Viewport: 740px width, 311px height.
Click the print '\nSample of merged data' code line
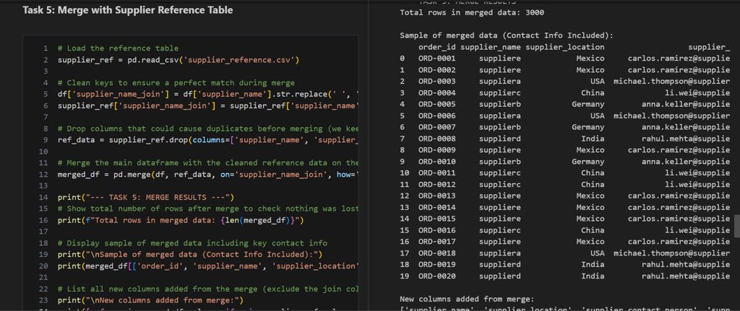pyautogui.click(x=190, y=255)
